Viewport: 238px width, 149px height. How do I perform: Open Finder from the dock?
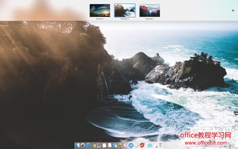(77, 145)
